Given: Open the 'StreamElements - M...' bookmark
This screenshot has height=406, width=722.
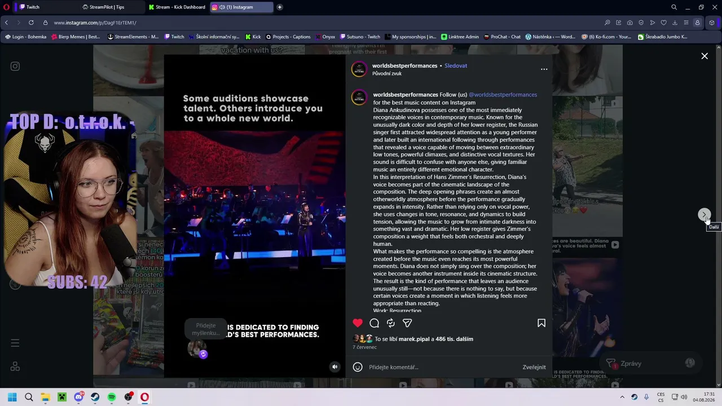Looking at the screenshot, I should (x=133, y=37).
